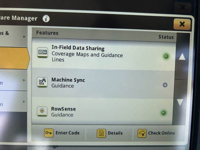The image size is (200, 150).
Task: Click the Status column header
Action: click(x=166, y=37)
